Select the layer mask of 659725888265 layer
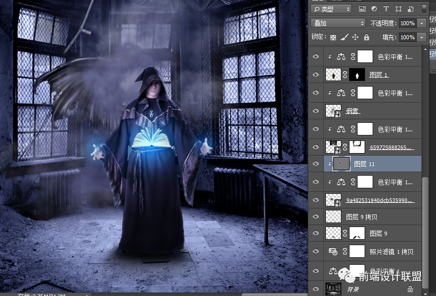This screenshot has height=296, width=436. [357, 147]
